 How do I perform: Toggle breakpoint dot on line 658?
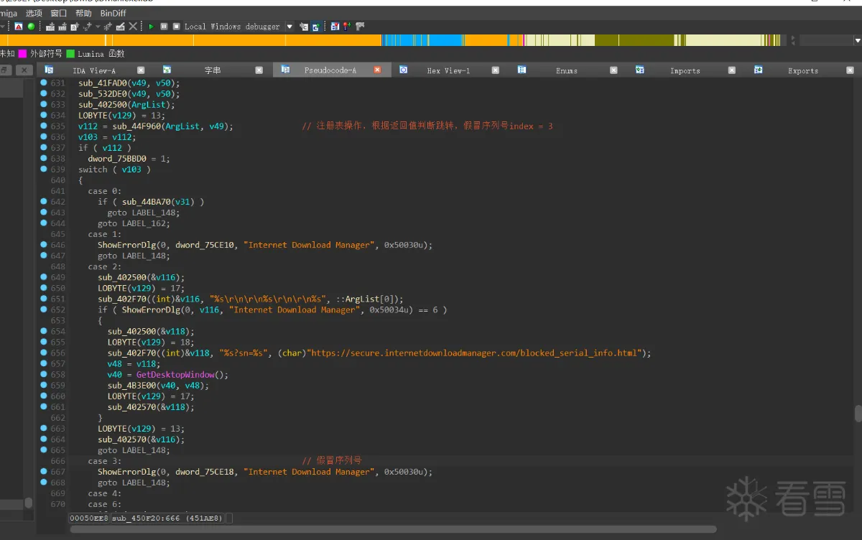click(x=43, y=374)
